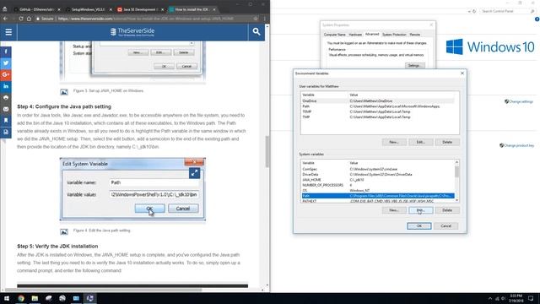The width and height of the screenshot is (540, 304).
Task: Share article via Google+ sidebar icon
Action: [6, 74]
